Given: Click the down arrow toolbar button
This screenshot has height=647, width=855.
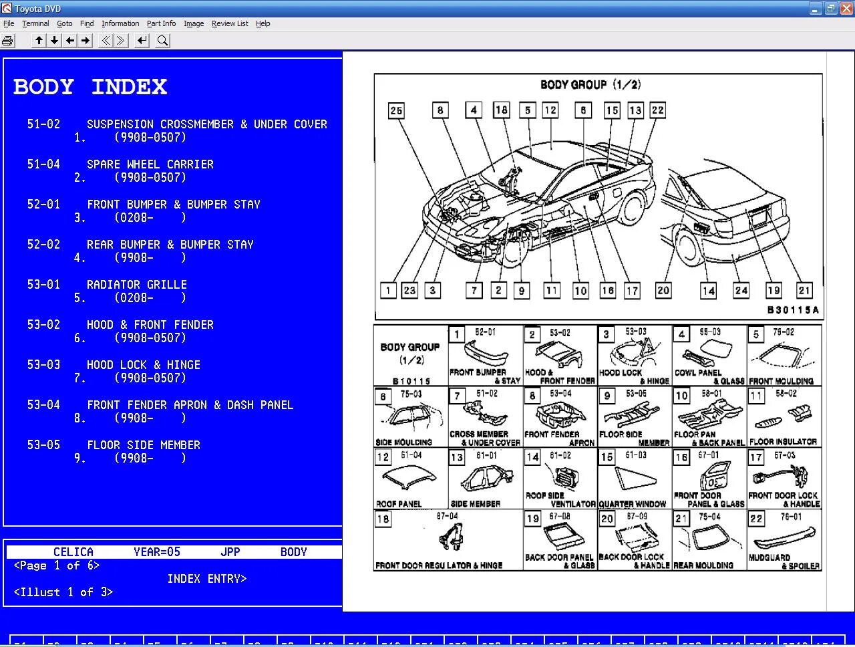Looking at the screenshot, I should tap(54, 41).
